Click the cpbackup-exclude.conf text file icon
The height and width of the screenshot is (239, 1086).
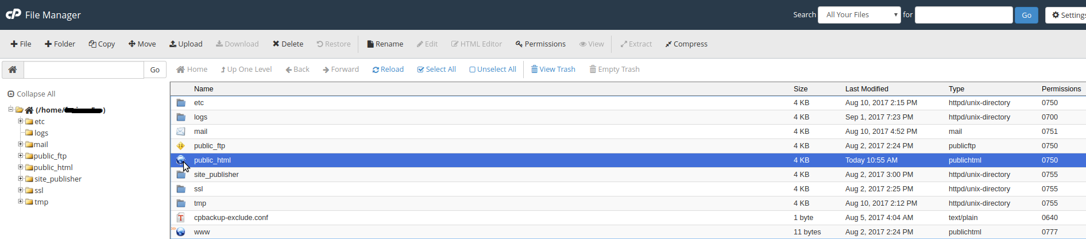point(181,218)
